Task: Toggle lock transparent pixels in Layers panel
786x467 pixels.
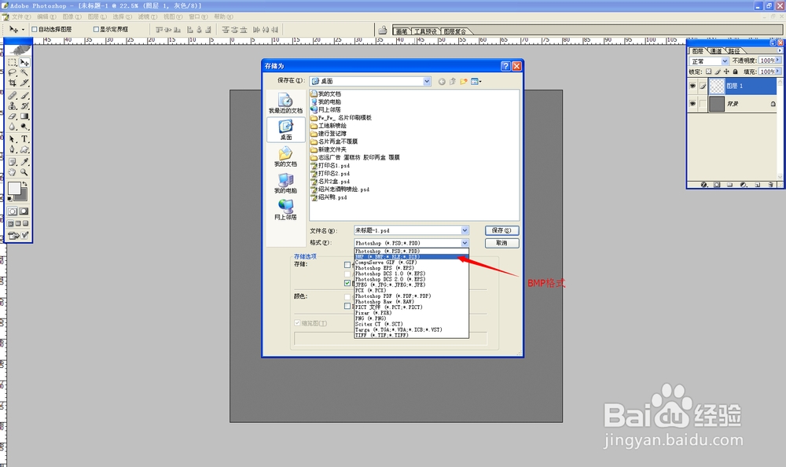Action: coord(708,72)
